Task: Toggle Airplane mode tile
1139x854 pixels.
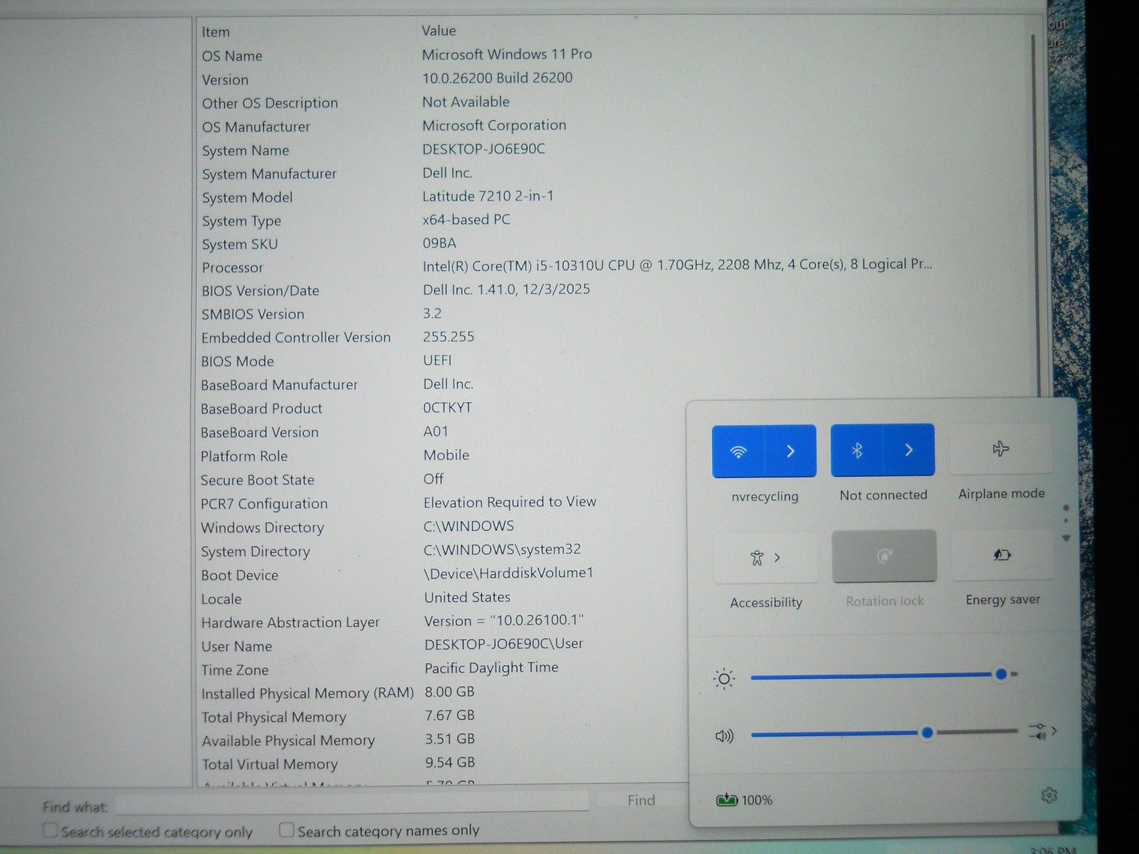Action: [x=1001, y=449]
